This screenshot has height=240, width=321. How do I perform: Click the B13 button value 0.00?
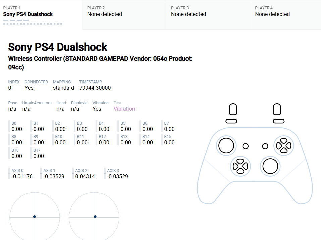point(126,142)
